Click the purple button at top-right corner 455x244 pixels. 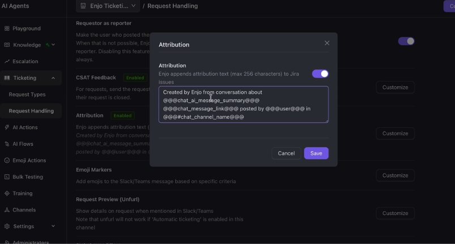[449, 6]
